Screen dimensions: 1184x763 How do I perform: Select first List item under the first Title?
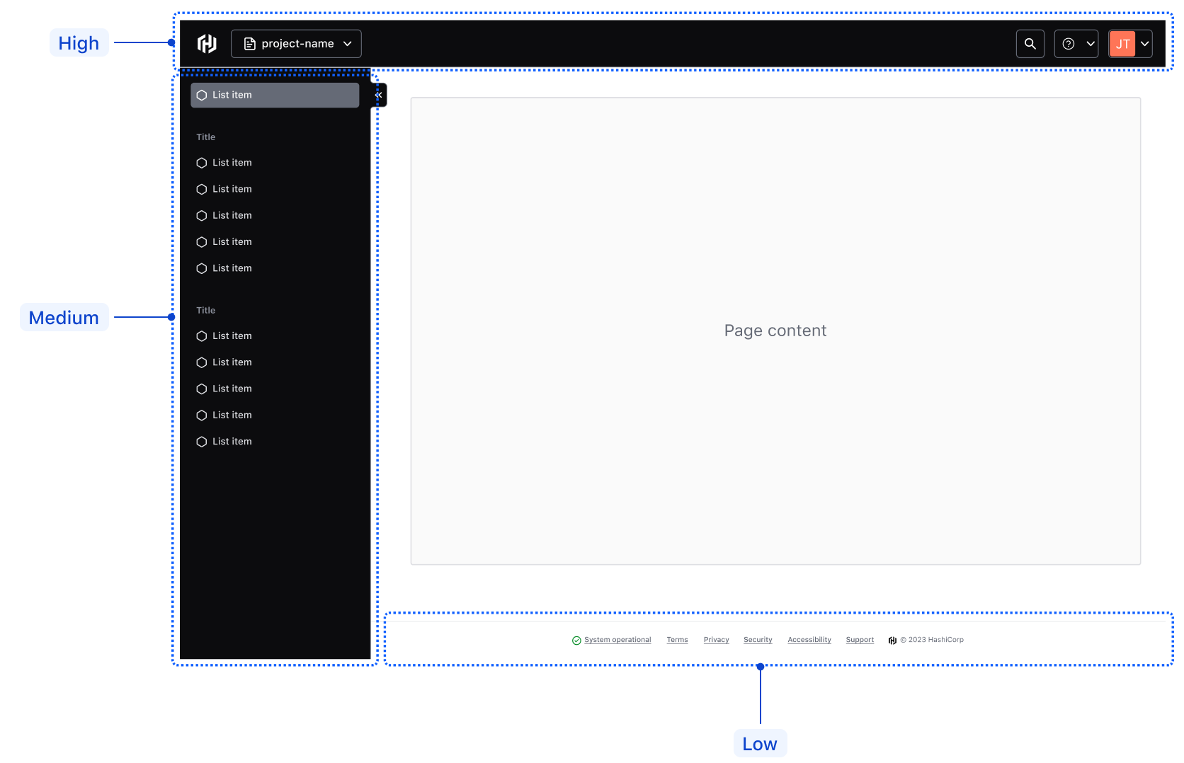[232, 163]
